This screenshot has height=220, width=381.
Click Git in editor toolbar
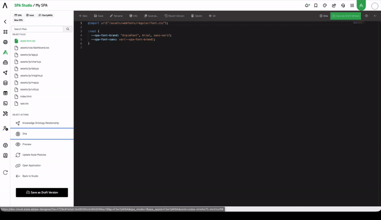[x=212, y=16]
